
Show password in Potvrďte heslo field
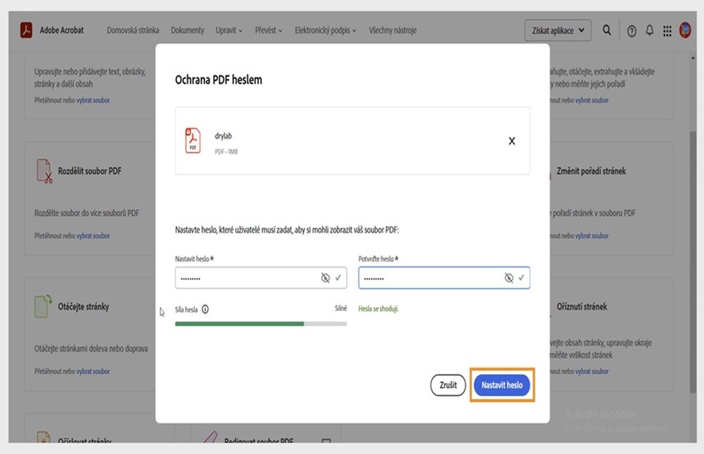[x=508, y=278]
